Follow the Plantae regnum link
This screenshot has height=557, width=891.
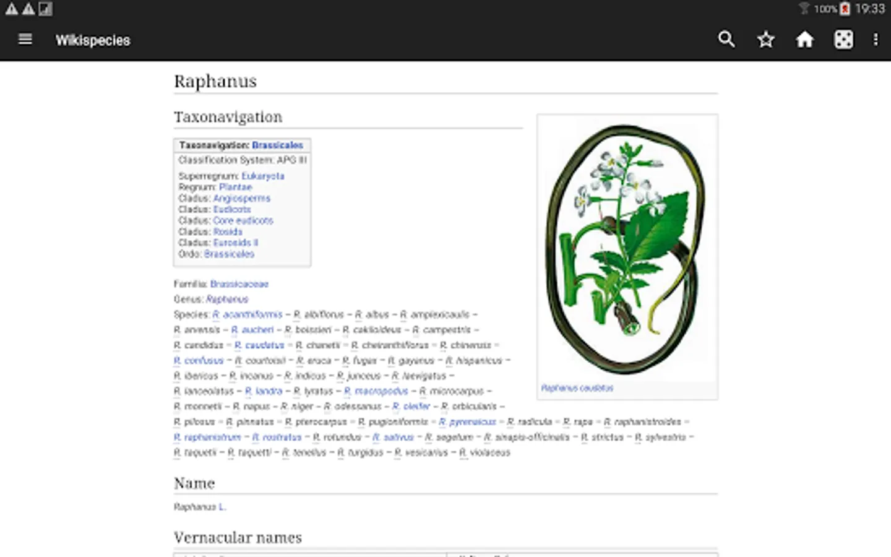[235, 187]
